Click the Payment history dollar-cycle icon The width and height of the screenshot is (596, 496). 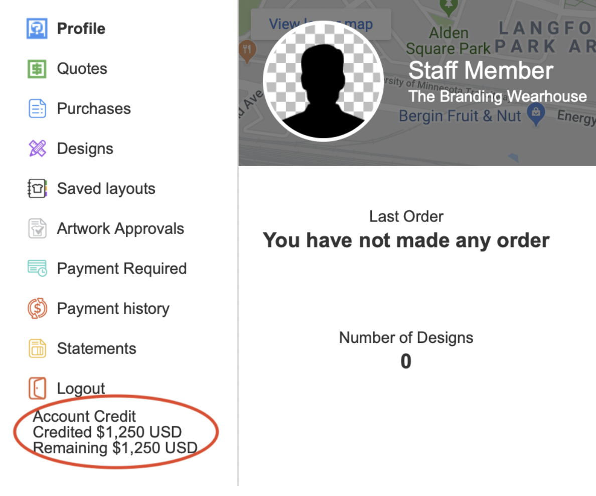[37, 309]
